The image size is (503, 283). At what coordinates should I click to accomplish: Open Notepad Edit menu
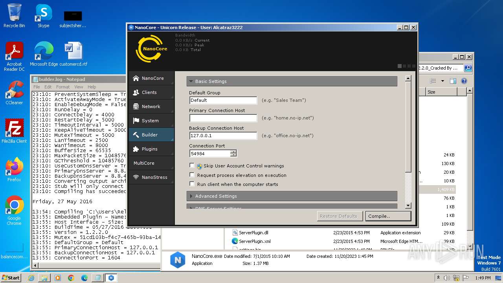pyautogui.click(x=48, y=87)
